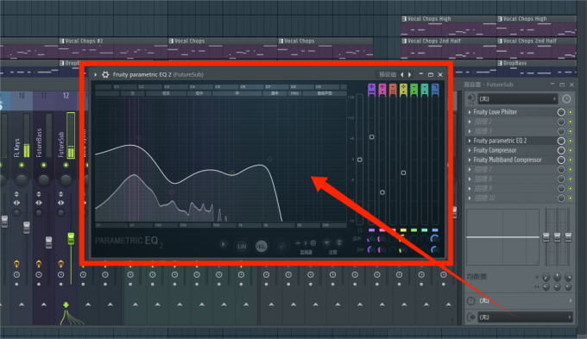This screenshot has width=587, height=339.
Task: Select Fruity Compressor effect slot
Action: pos(511,150)
